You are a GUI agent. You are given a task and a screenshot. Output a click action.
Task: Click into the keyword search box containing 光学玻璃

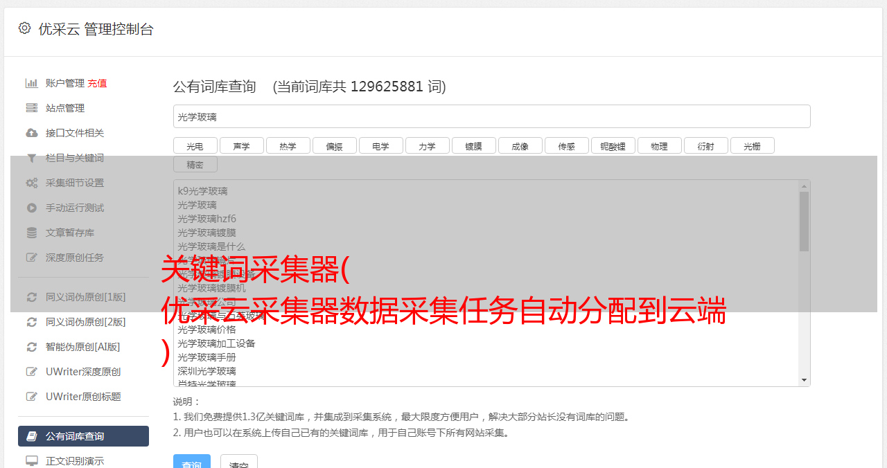[x=491, y=116]
